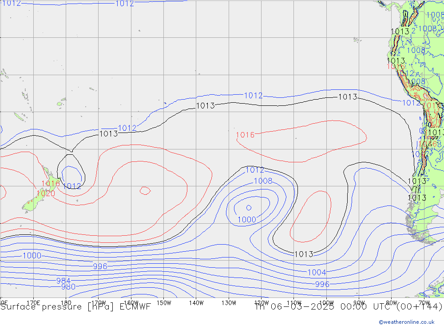
Task: Open the weatheronline.co.uk copyright link
Action: coord(406,322)
